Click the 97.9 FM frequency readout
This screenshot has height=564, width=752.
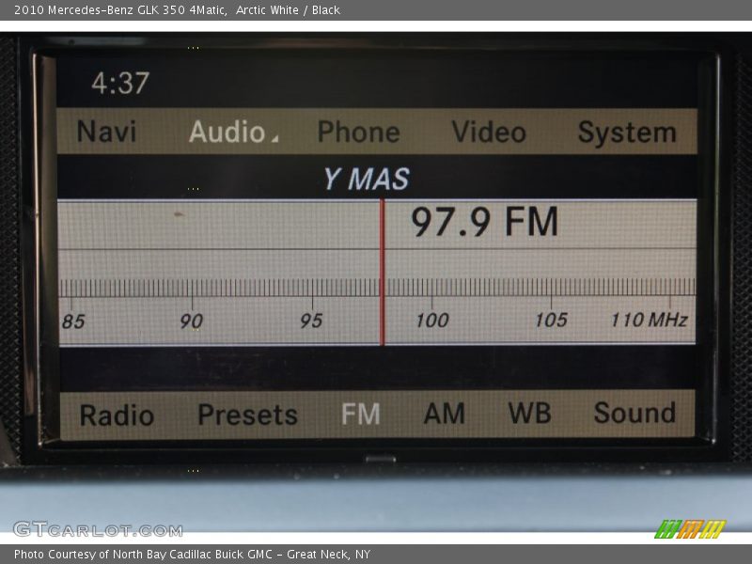click(484, 223)
